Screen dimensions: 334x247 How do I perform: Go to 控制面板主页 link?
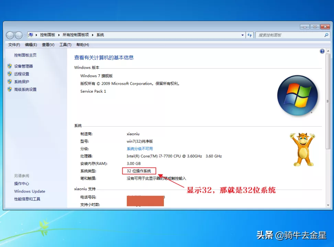25,55
